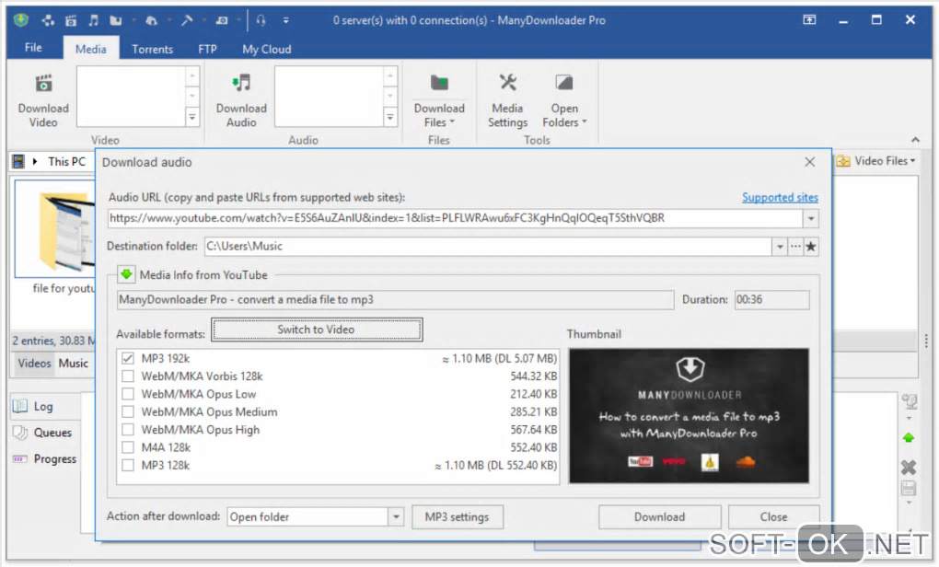
Task: Click the favorite folders star icon
Action: pos(811,247)
